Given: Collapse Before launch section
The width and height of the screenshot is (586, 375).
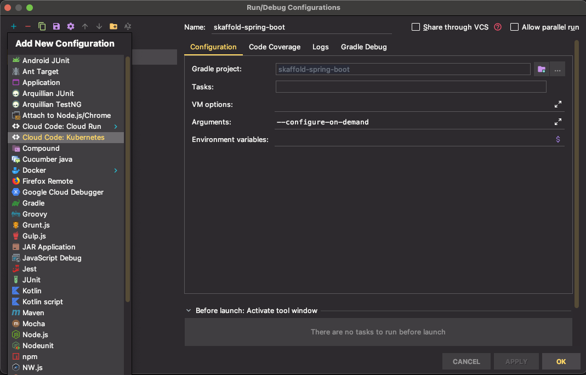Looking at the screenshot, I should pos(189,311).
